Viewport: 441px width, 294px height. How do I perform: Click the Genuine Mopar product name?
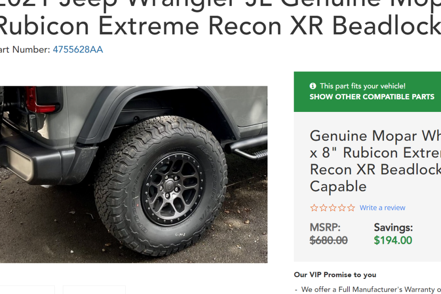375,161
